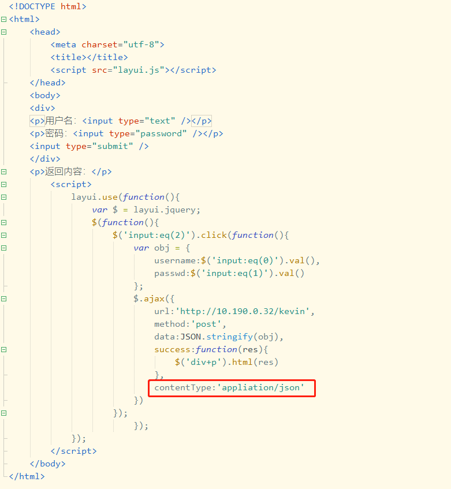Click the 返回内容 paragraph text
Viewport: 451px width, 489px height.
click(71, 172)
